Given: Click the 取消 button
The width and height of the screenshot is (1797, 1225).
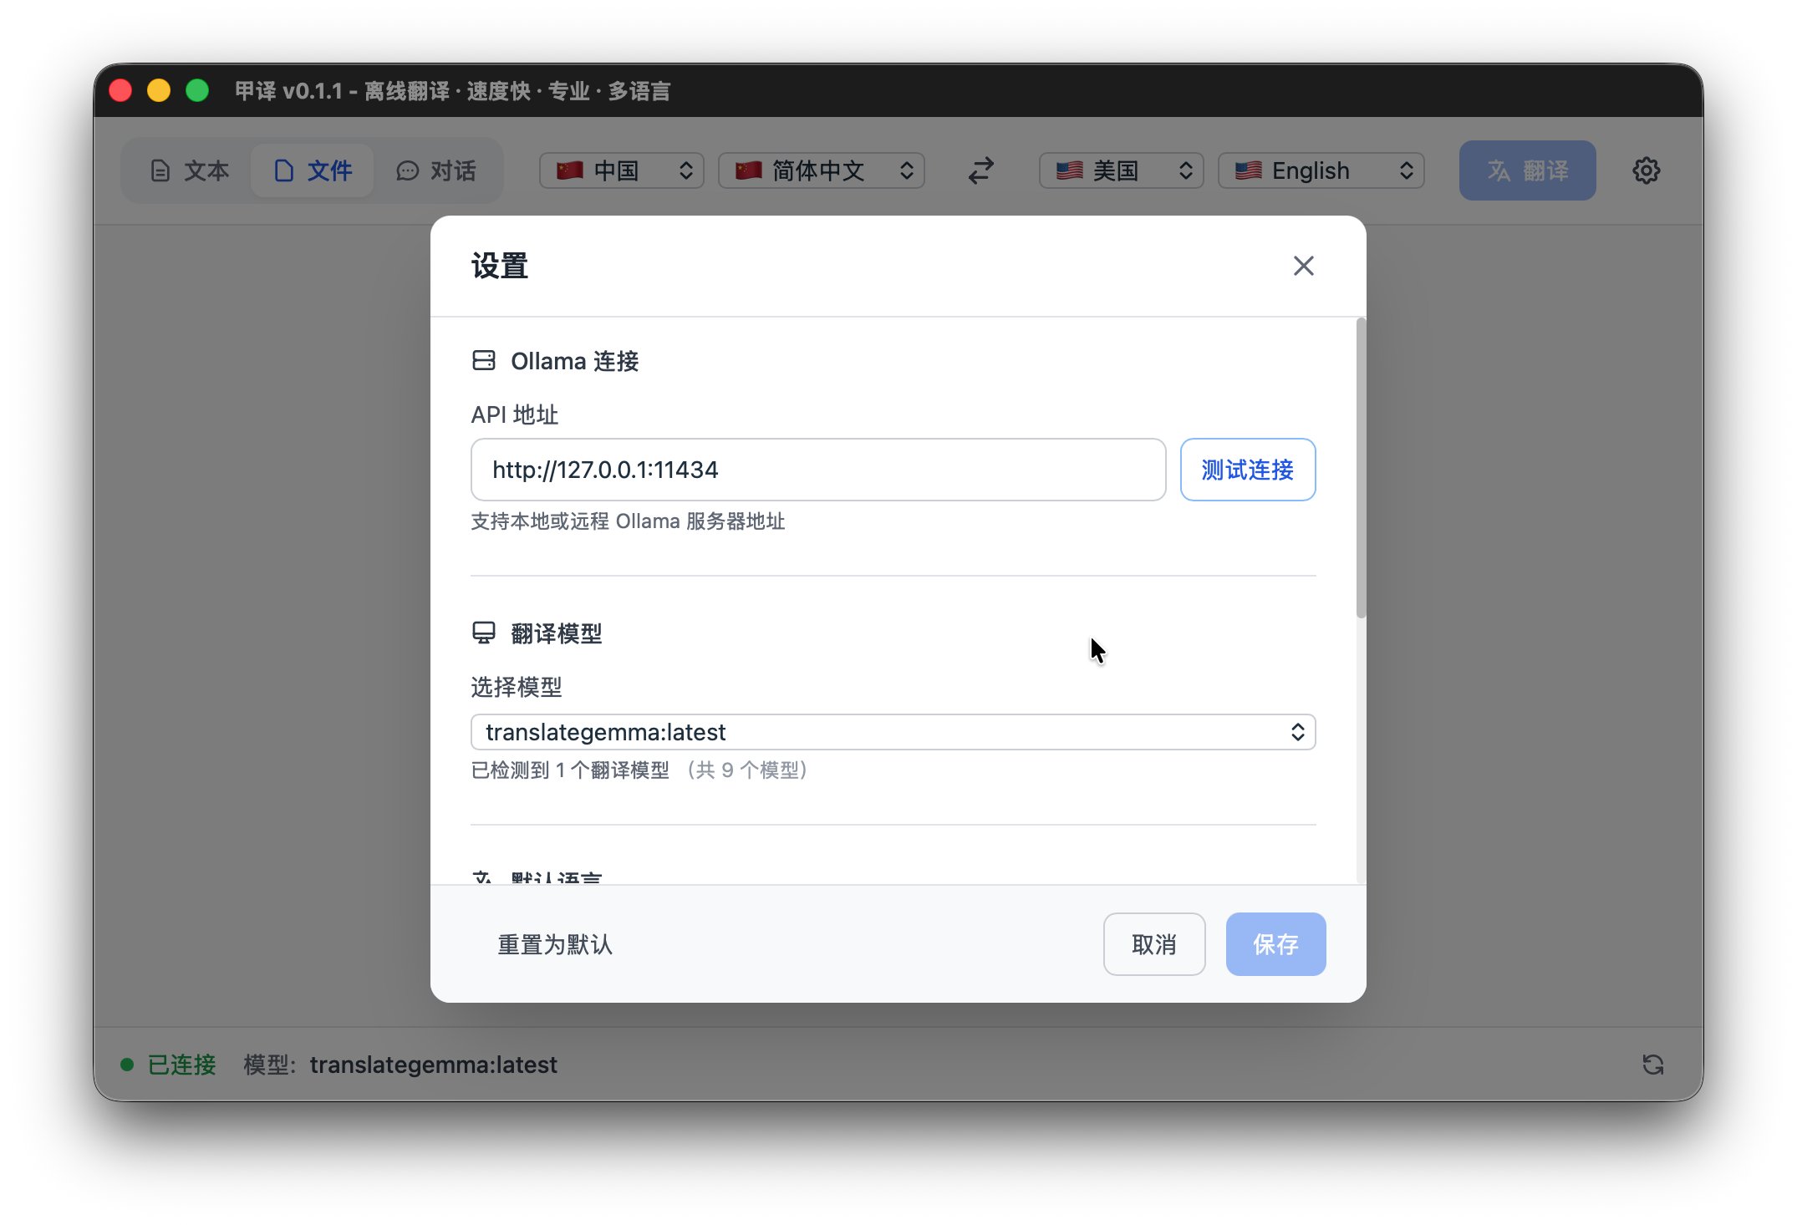Looking at the screenshot, I should pyautogui.click(x=1153, y=944).
